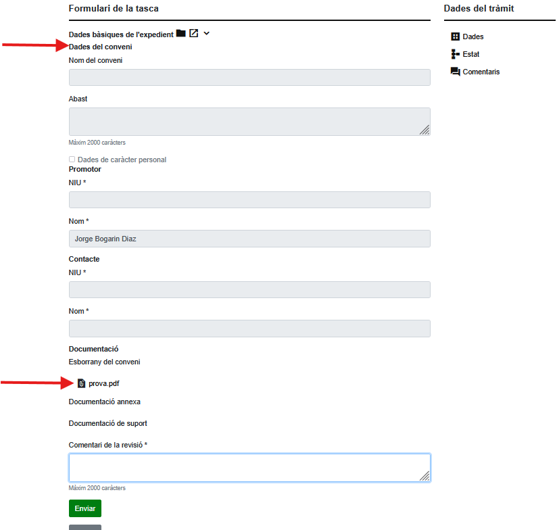Viewport: 557px width, 530px height.
Task: Click the Promotor Nom field with Jorge Bogarin Diaz
Action: click(x=249, y=239)
